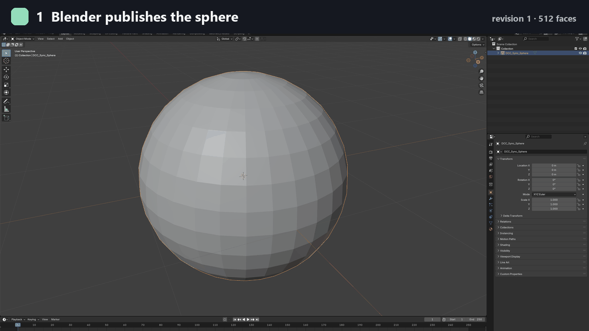Click the pin icon in properties header
Screen dimensions: 589x331
click(x=585, y=143)
